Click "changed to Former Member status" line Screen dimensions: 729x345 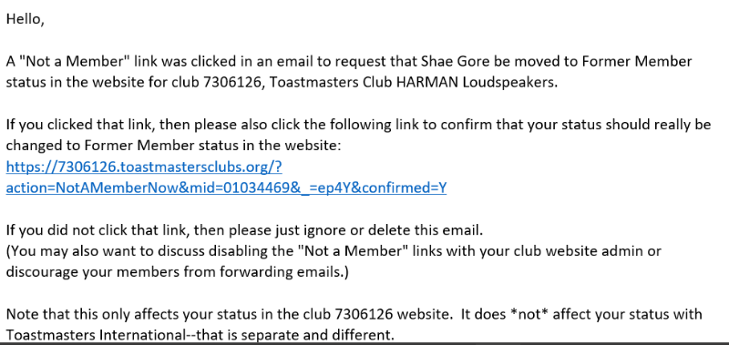pos(173,146)
